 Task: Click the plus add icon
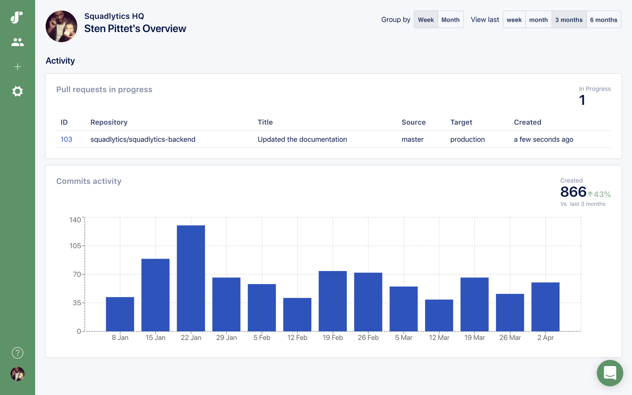17,67
